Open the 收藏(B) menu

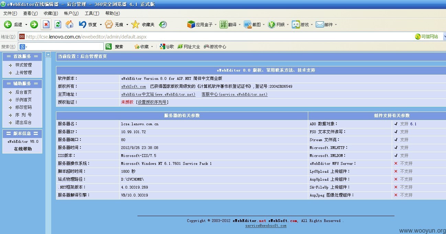point(51,13)
